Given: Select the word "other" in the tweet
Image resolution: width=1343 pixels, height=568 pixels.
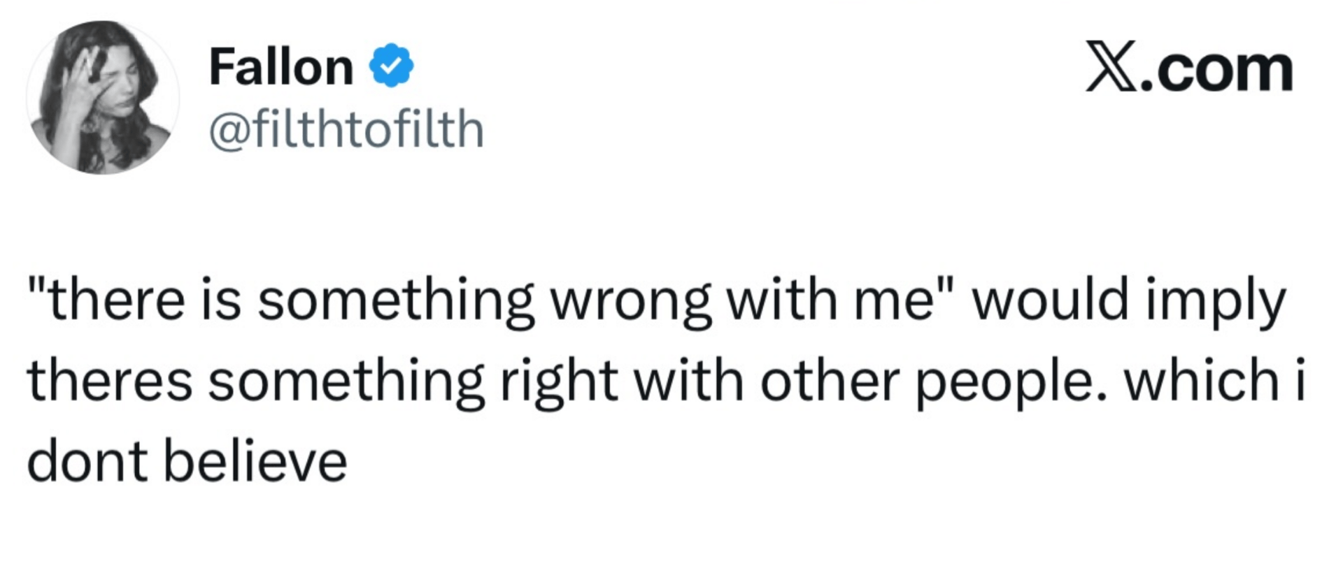Looking at the screenshot, I should point(829,381).
